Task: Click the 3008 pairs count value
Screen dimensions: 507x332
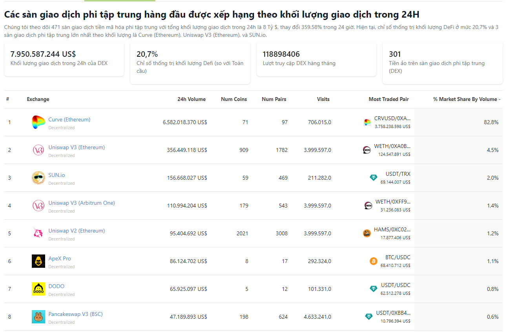Action: point(281,234)
